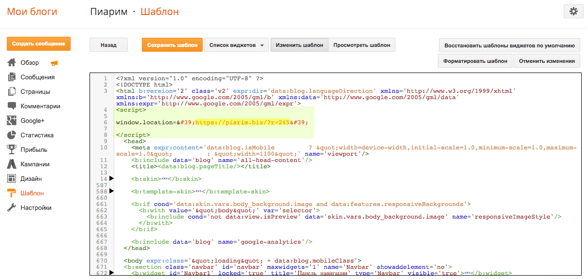Click the <body expr:class line

pyautogui.click(x=242, y=261)
